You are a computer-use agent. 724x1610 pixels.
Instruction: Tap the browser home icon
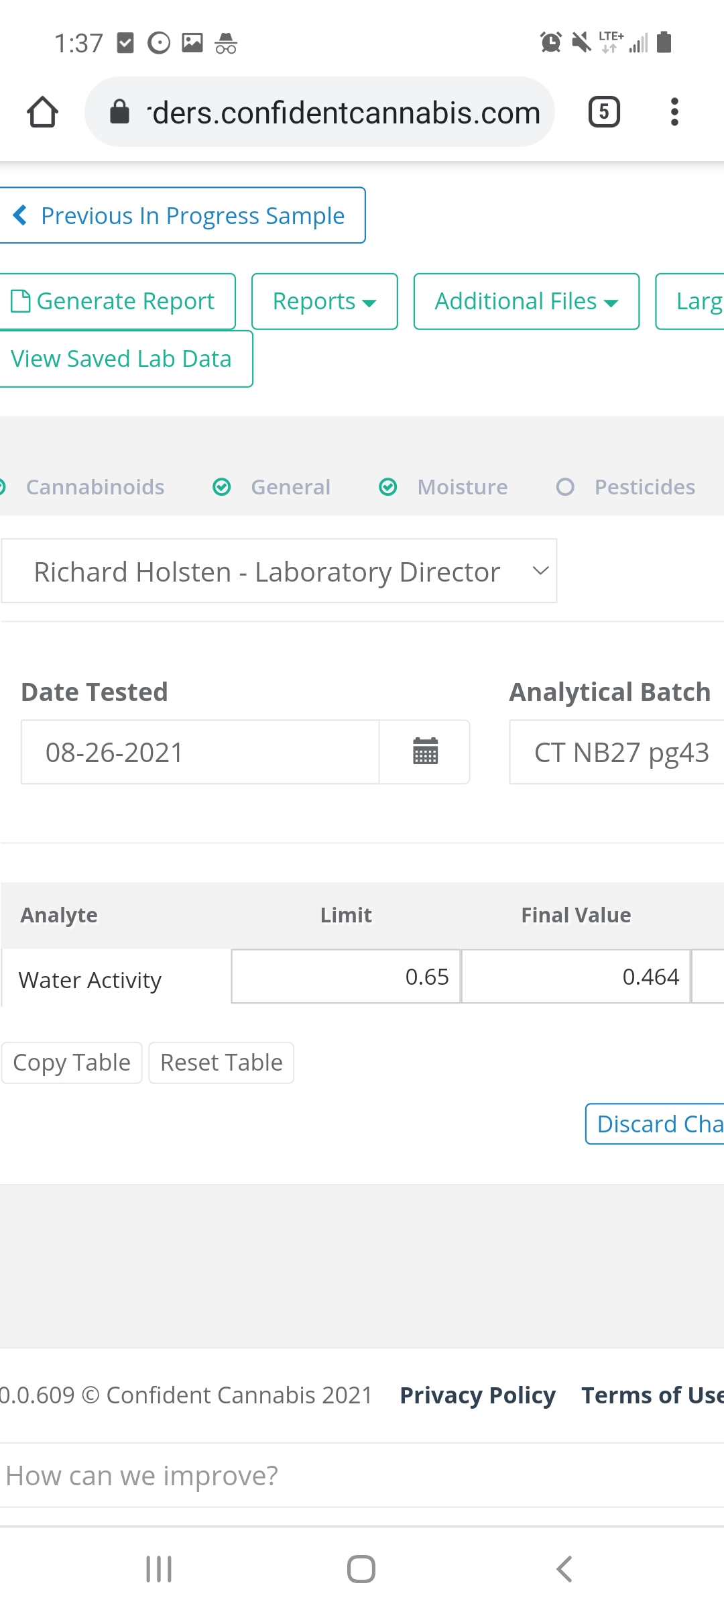(42, 112)
